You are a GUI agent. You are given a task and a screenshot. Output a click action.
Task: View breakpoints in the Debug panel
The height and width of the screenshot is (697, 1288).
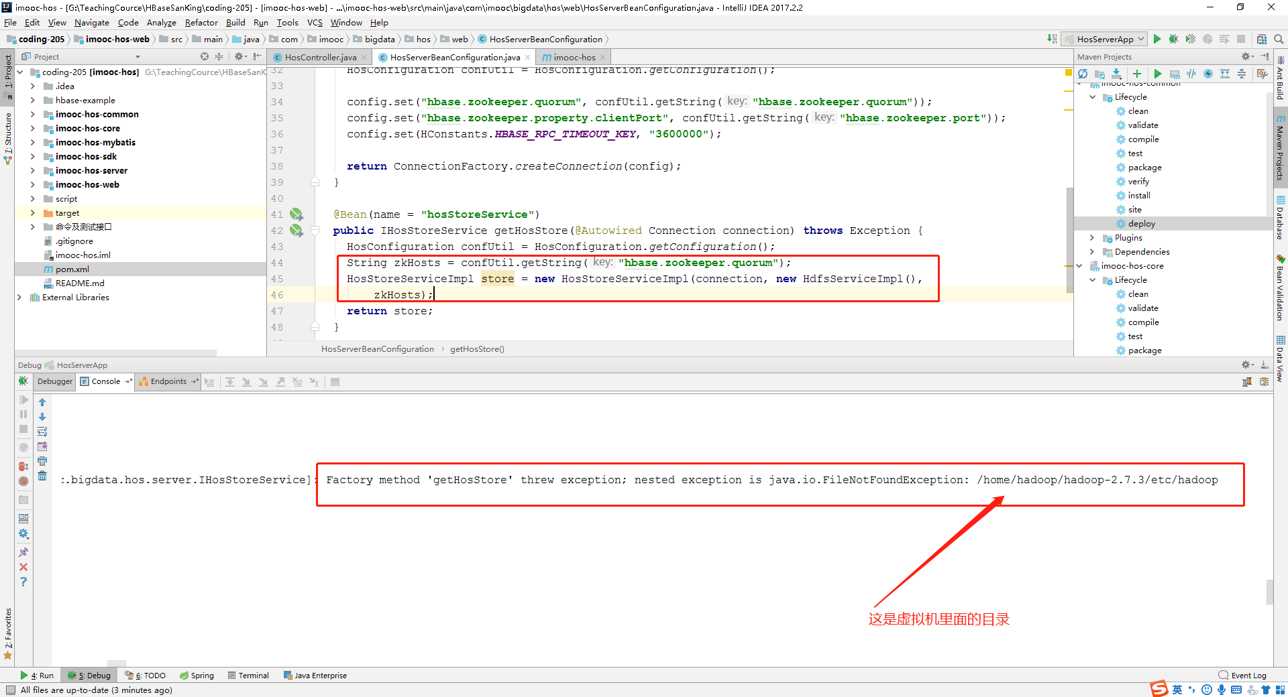pos(23,466)
